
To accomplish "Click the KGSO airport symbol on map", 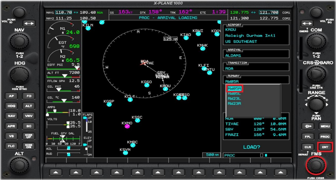I will 147,85.
